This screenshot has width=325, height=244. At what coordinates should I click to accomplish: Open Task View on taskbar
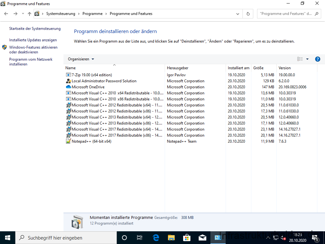click(140, 238)
